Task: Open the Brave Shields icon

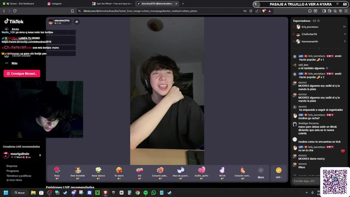Action: tap(264, 11)
